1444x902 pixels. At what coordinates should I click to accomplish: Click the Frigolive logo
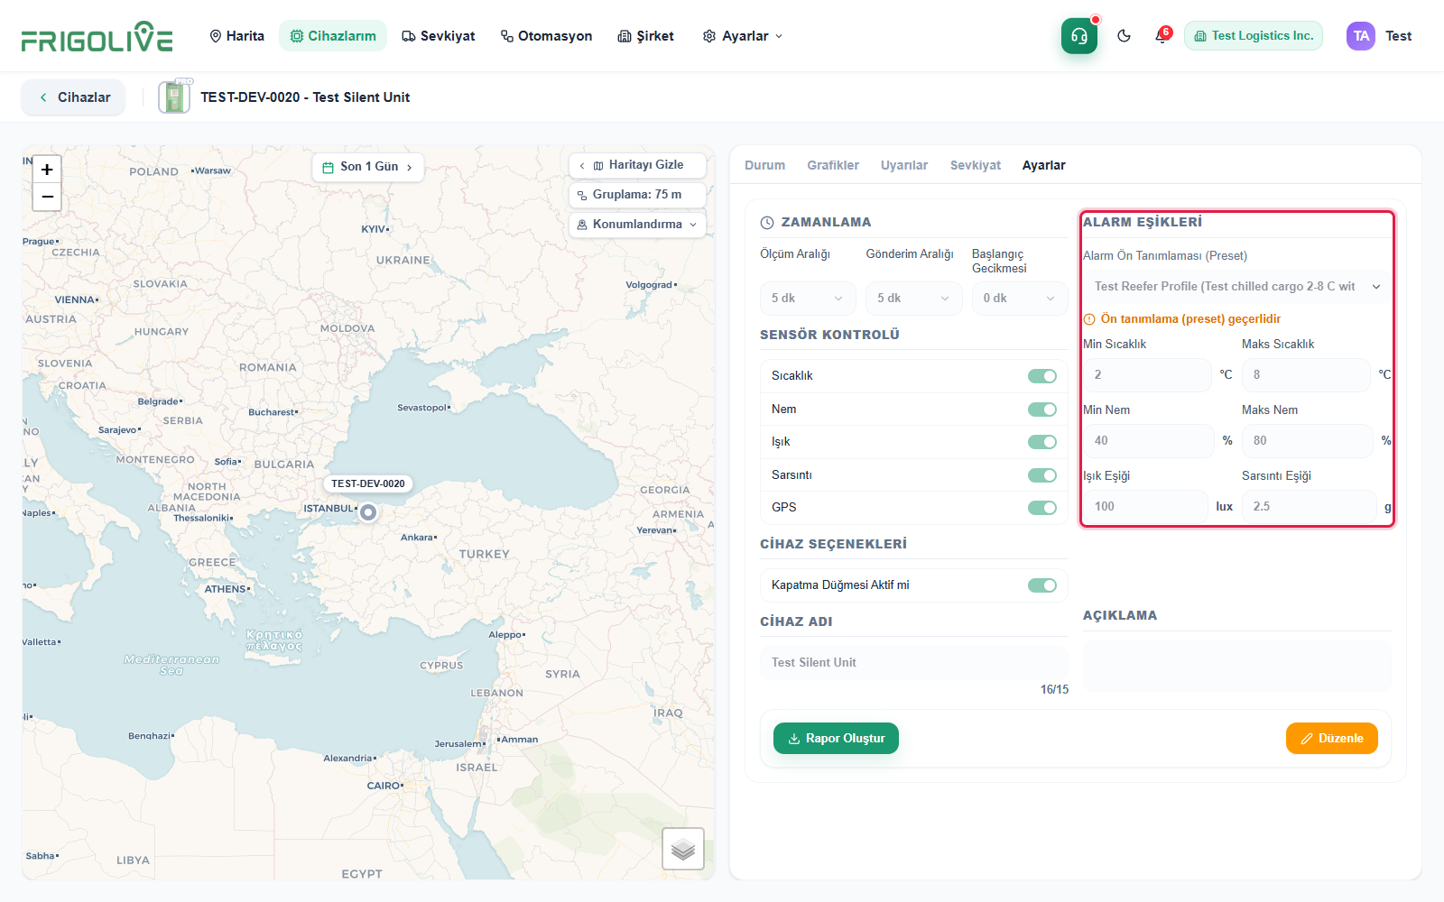click(97, 37)
